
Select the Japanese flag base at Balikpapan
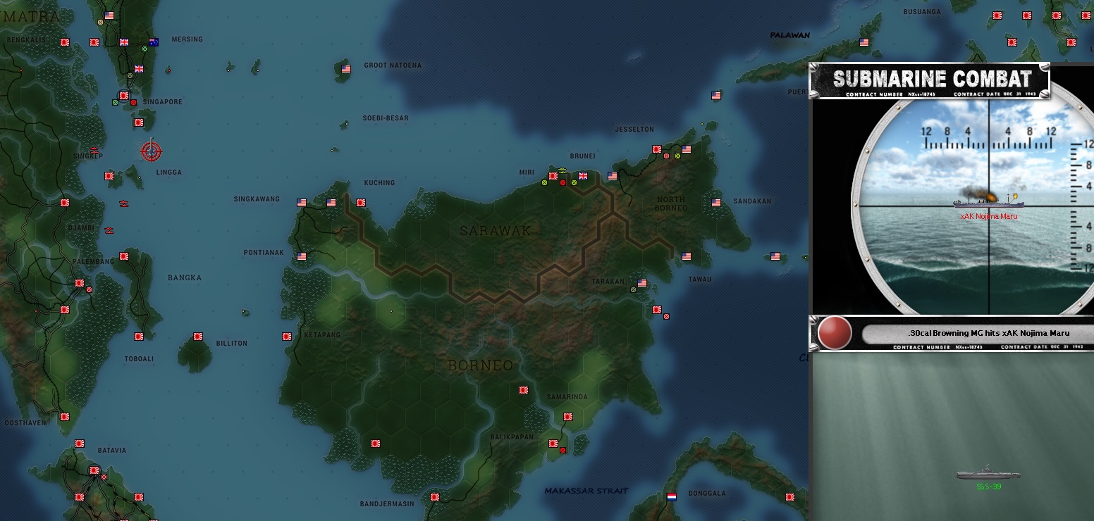point(553,444)
